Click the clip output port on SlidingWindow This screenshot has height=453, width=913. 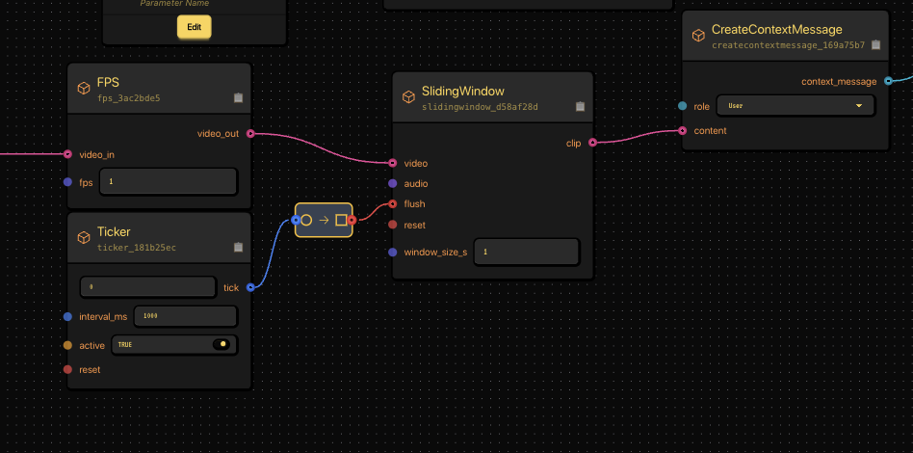click(x=592, y=143)
